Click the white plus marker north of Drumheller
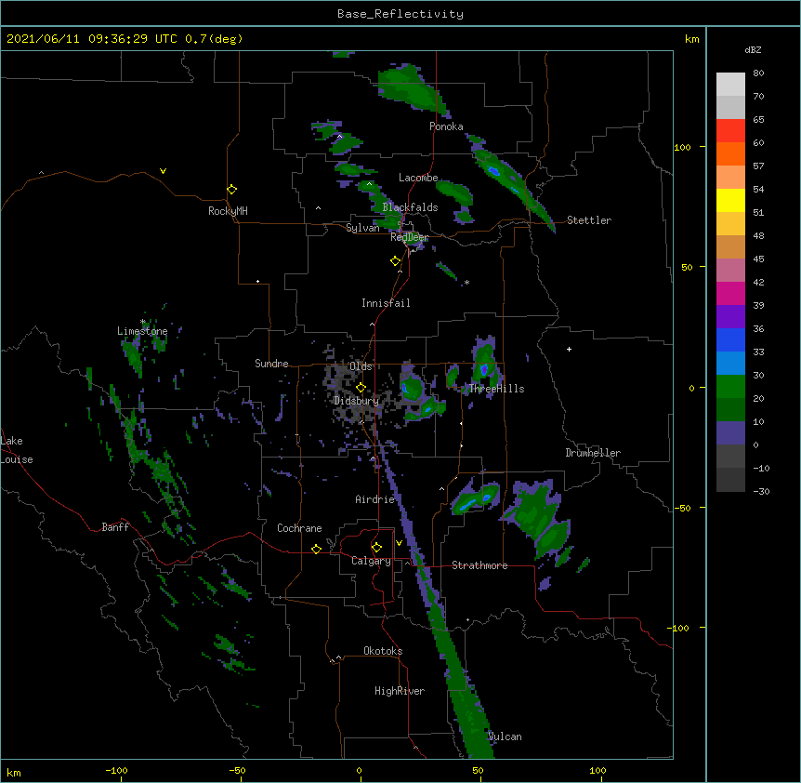Image resolution: width=801 pixels, height=783 pixels. [569, 349]
